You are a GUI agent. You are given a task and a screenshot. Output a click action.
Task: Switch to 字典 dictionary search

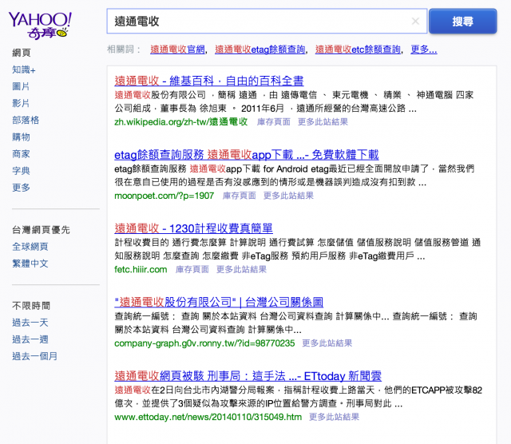point(21,171)
